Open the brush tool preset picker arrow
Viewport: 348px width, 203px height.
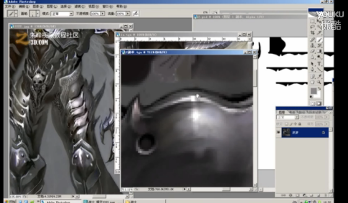click(16, 13)
